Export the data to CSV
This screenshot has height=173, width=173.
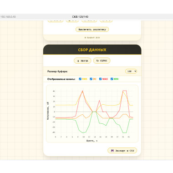(x=122, y=151)
